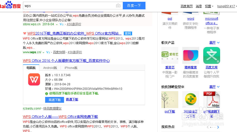Open the 爱奇艺 product thumbnail

170,56
